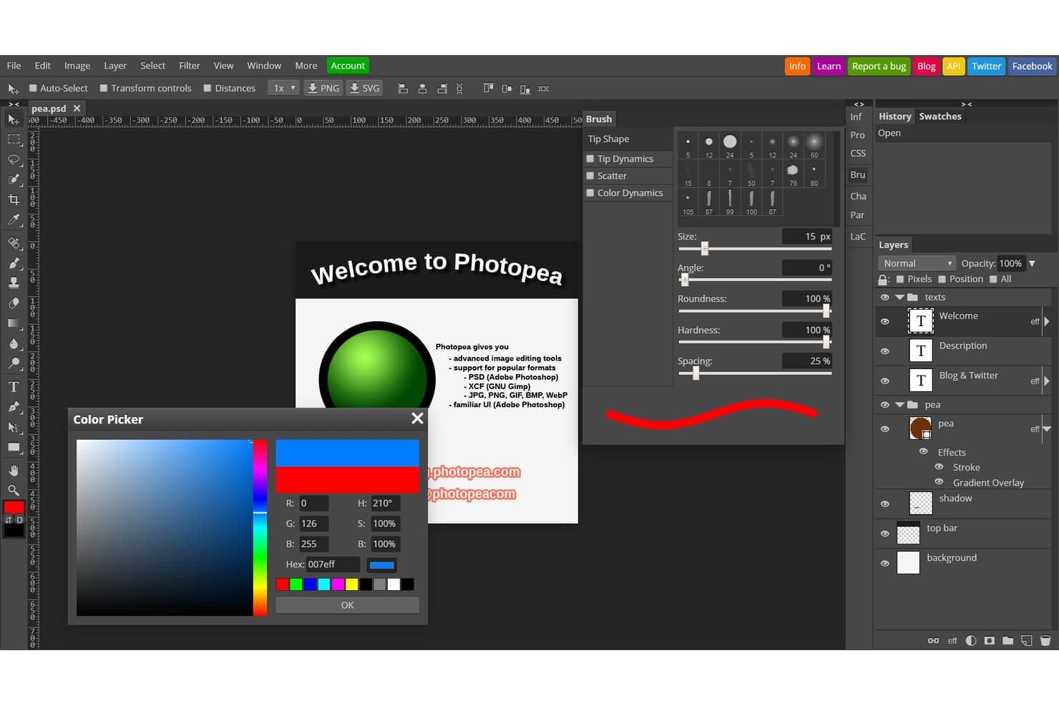
Task: Enable Scatter brush option
Action: tap(590, 176)
